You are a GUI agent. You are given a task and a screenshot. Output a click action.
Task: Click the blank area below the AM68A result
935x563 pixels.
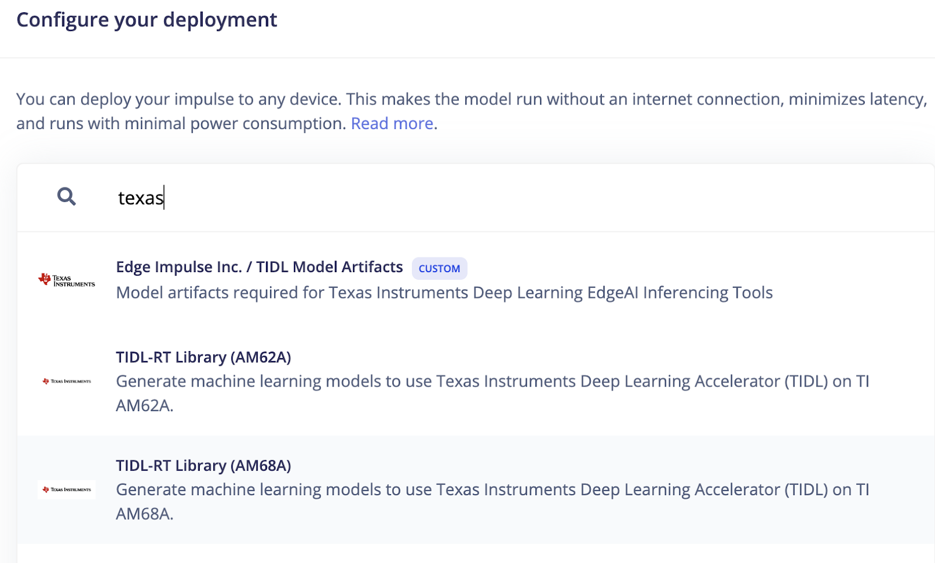pyautogui.click(x=467, y=554)
